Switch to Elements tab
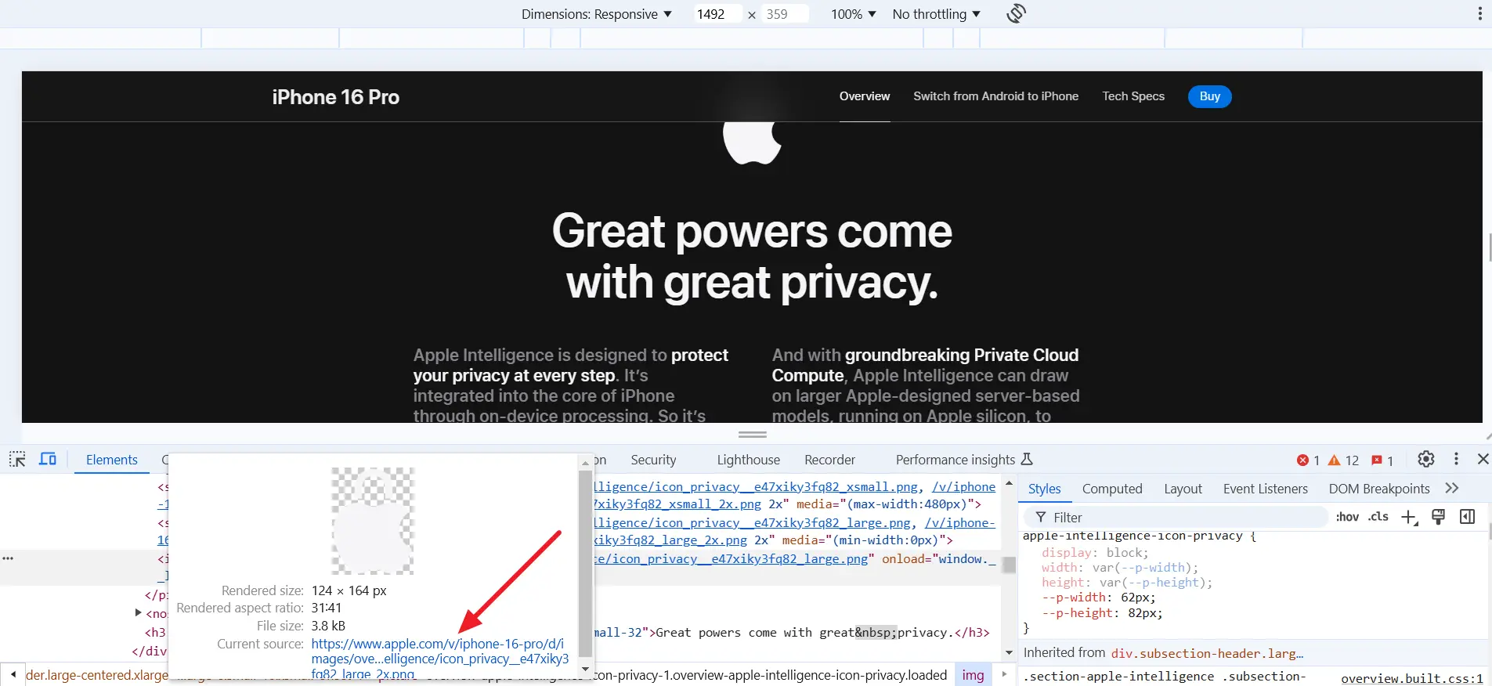 tap(112, 460)
